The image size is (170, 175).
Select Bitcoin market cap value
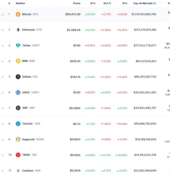(144, 14)
